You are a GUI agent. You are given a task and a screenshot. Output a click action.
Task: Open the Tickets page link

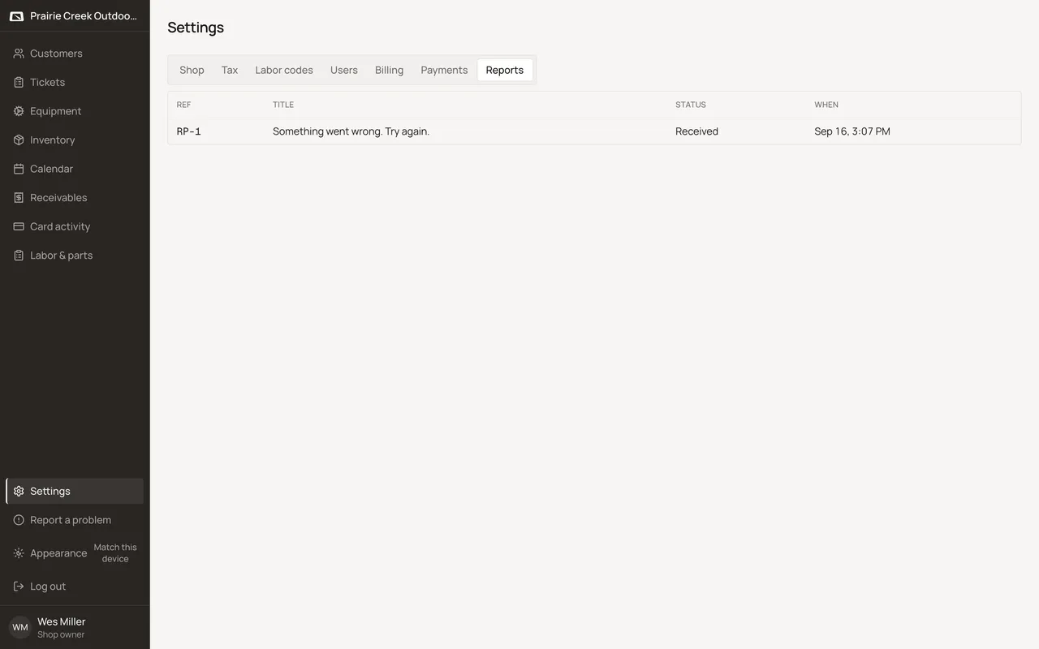(75, 82)
